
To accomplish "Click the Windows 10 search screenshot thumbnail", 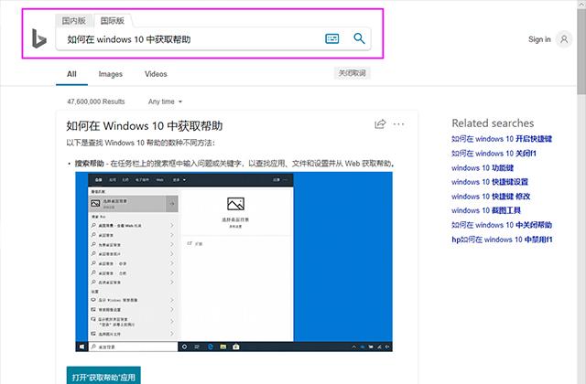I will pyautogui.click(x=234, y=262).
